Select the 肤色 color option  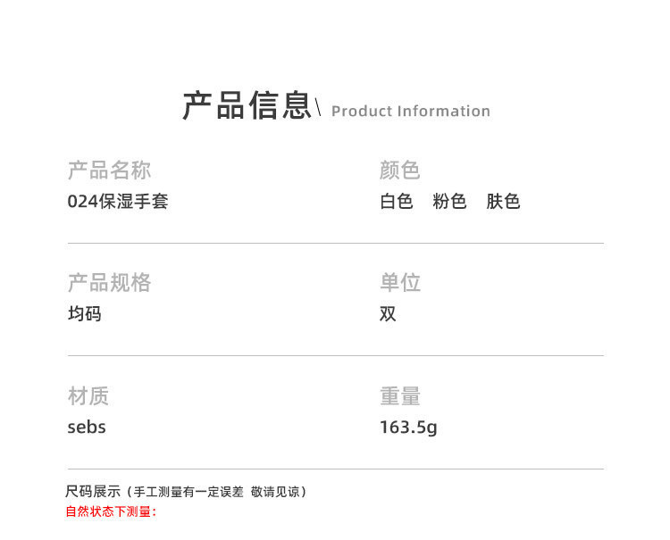click(x=503, y=202)
